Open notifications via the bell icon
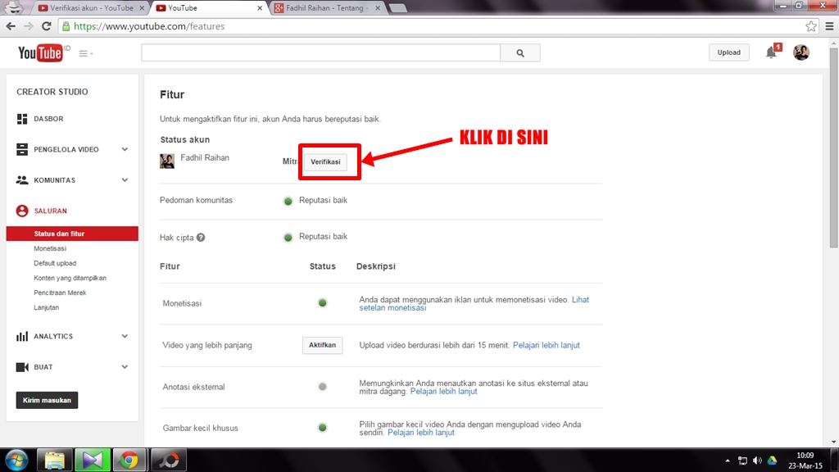The image size is (839, 472). coord(769,52)
